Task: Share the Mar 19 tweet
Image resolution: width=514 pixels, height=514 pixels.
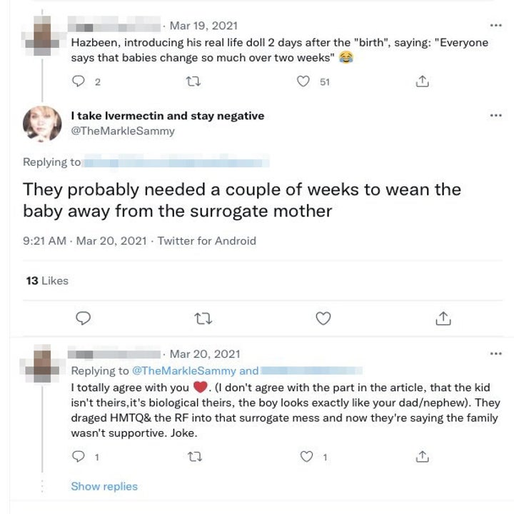Action: (x=421, y=82)
